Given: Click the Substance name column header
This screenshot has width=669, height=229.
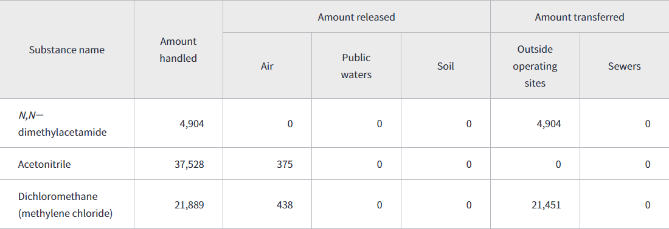Looking at the screenshot, I should pos(66,50).
